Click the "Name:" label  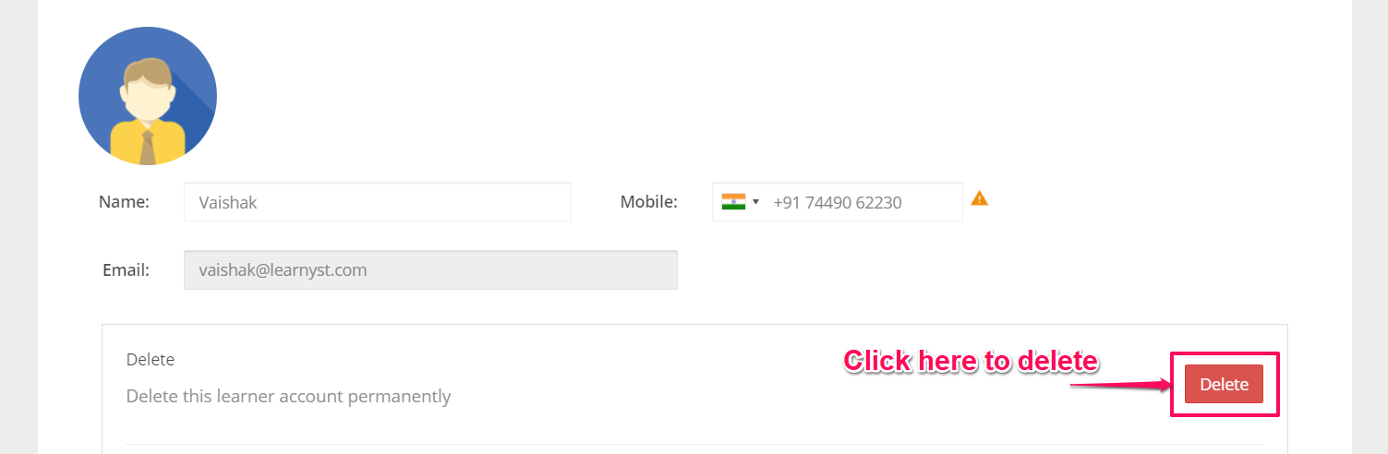(124, 202)
